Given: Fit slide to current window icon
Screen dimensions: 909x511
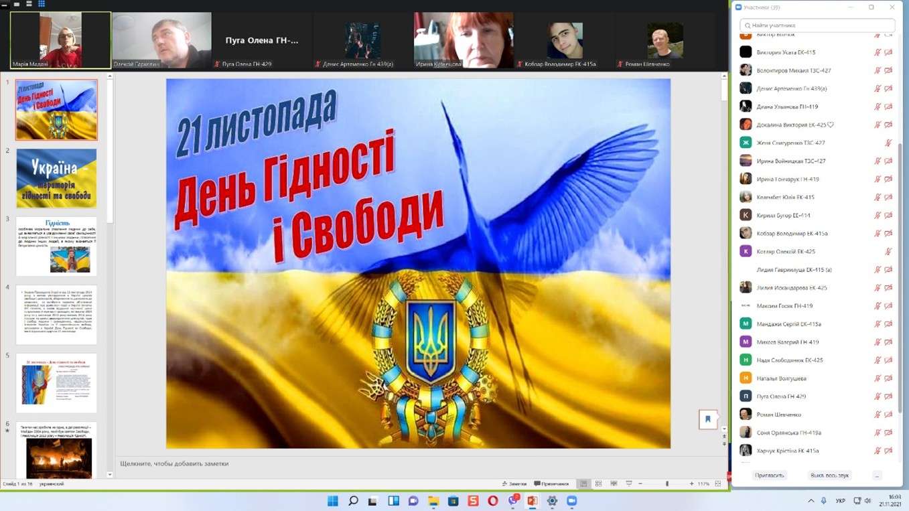Looking at the screenshot, I should coord(717,484).
